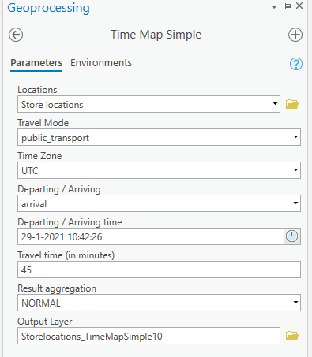
Task: Expand the Departing / Arriving dropdown
Action: pos(295,203)
